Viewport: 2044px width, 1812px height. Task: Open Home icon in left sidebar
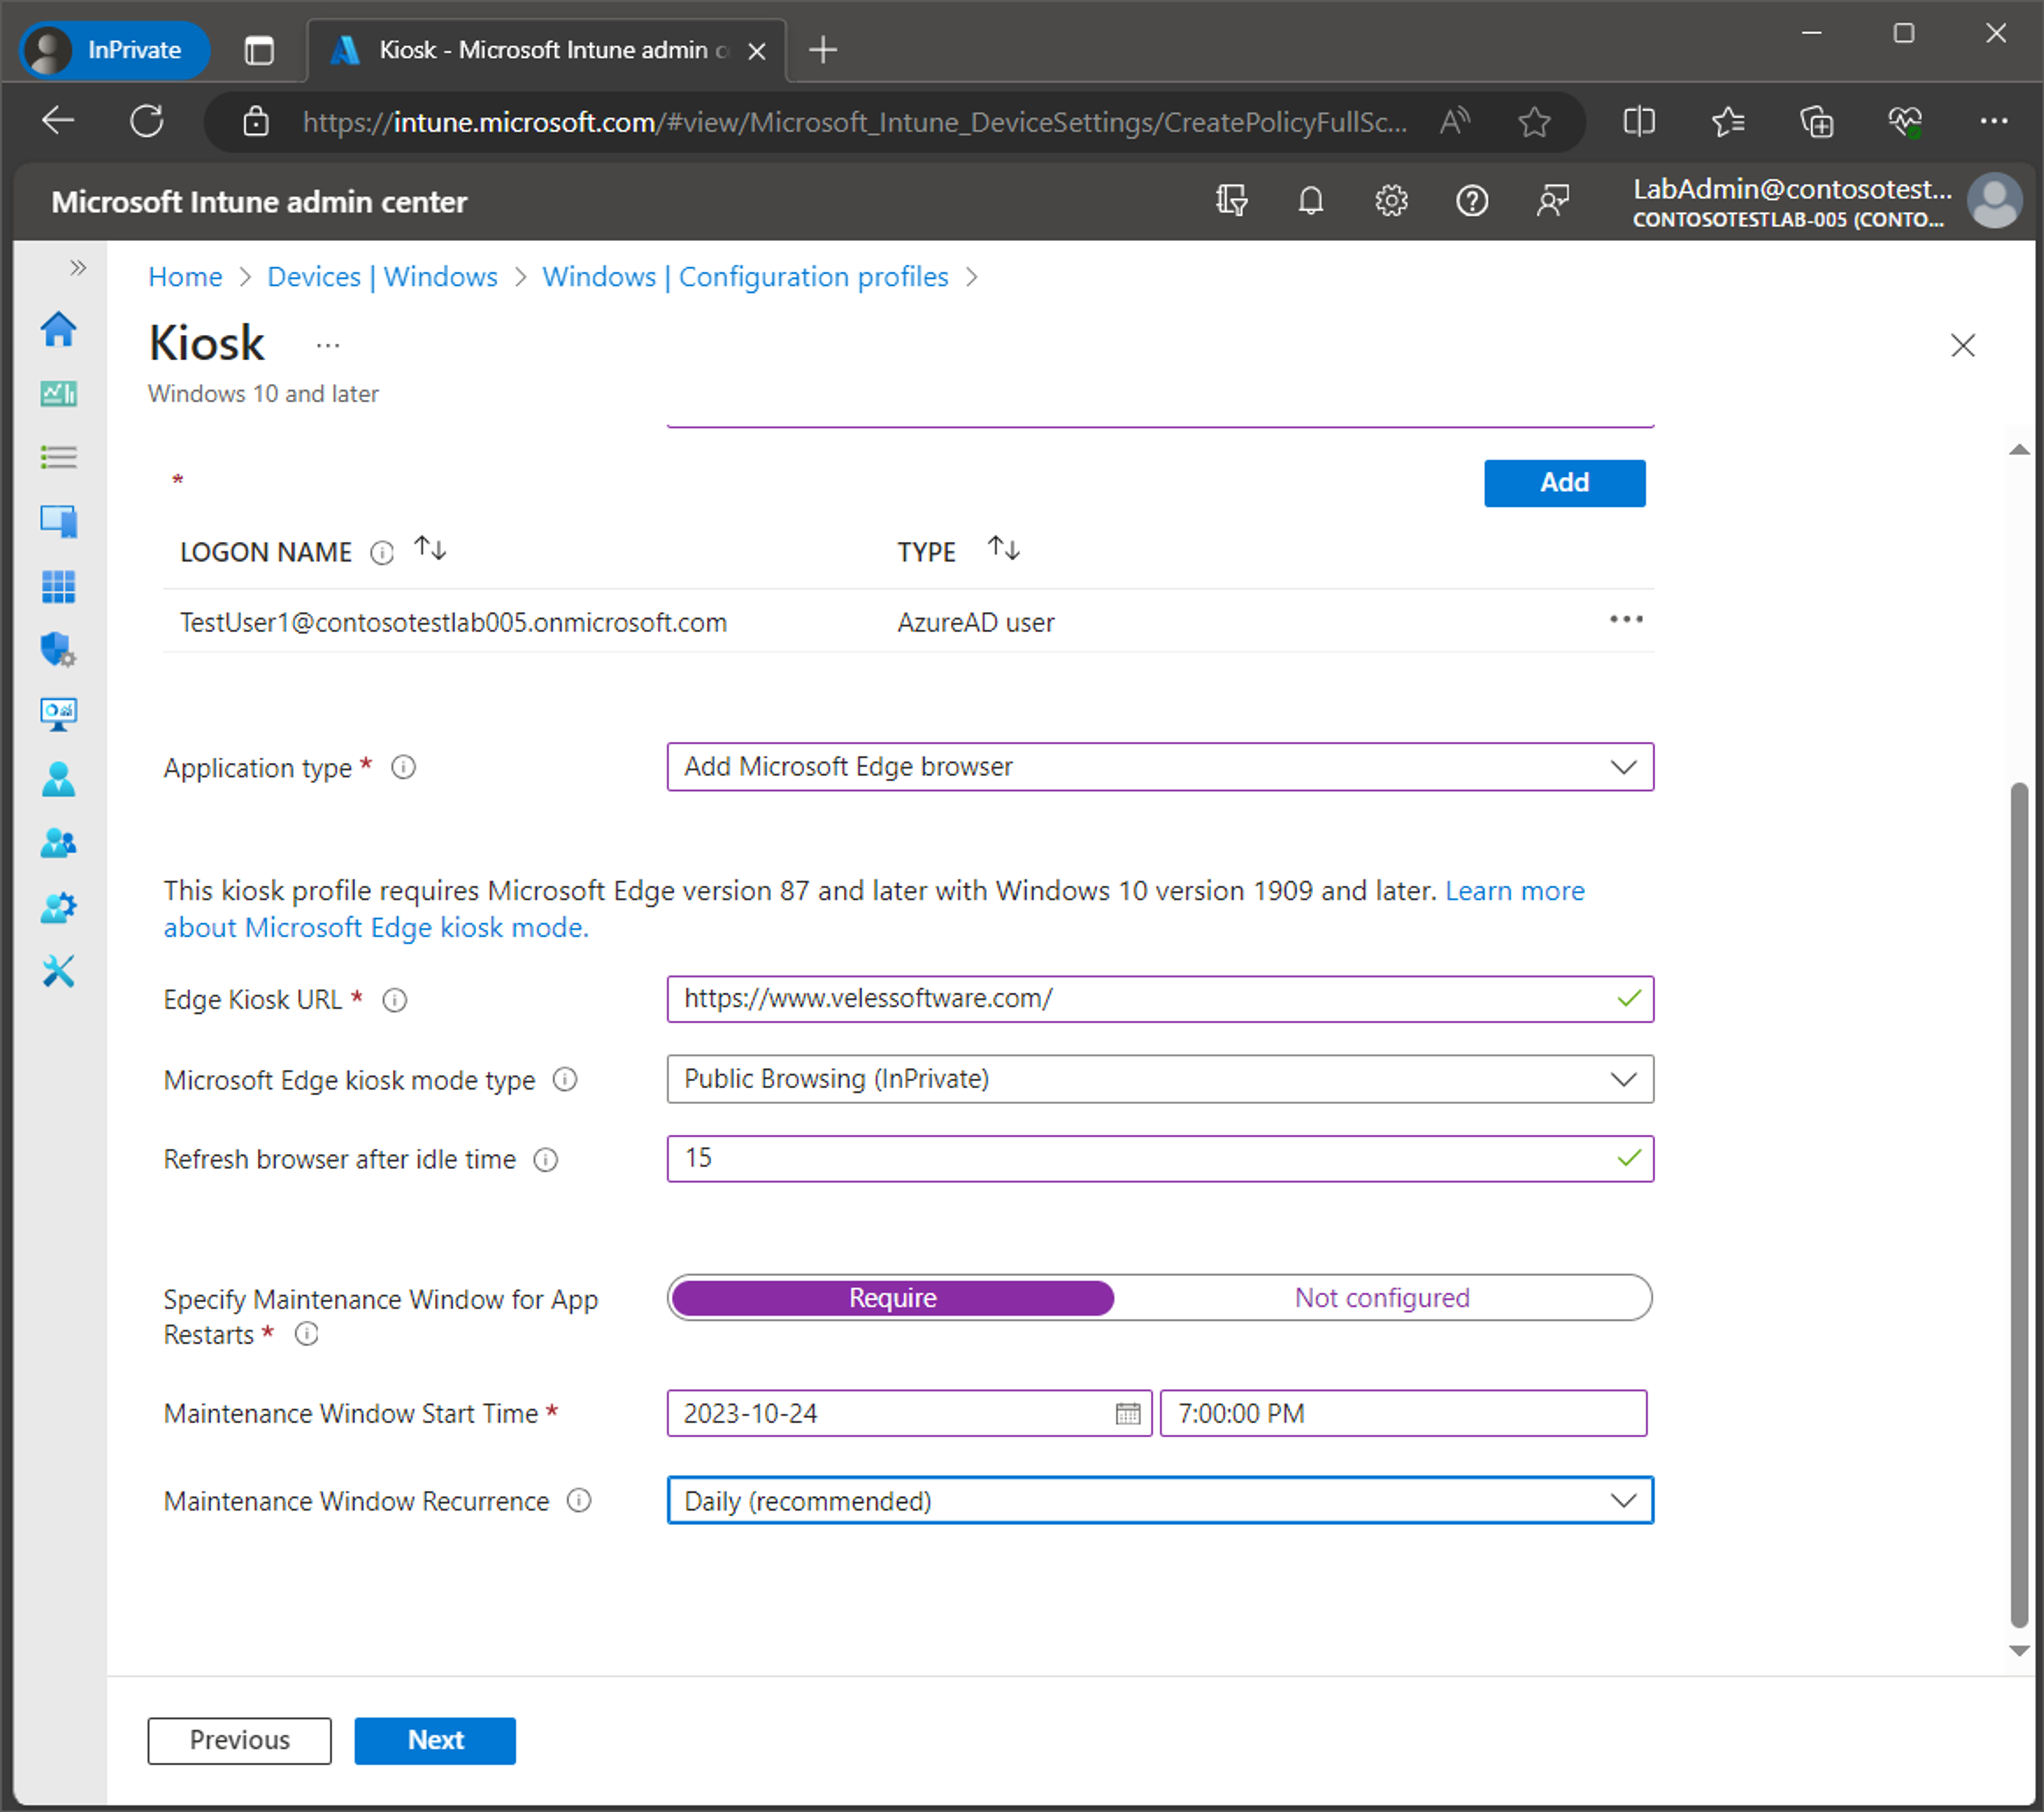click(x=59, y=329)
